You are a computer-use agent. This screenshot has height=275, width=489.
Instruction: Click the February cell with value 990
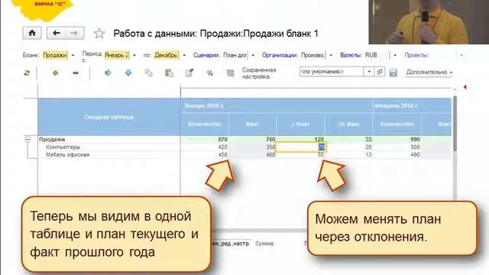(397, 139)
